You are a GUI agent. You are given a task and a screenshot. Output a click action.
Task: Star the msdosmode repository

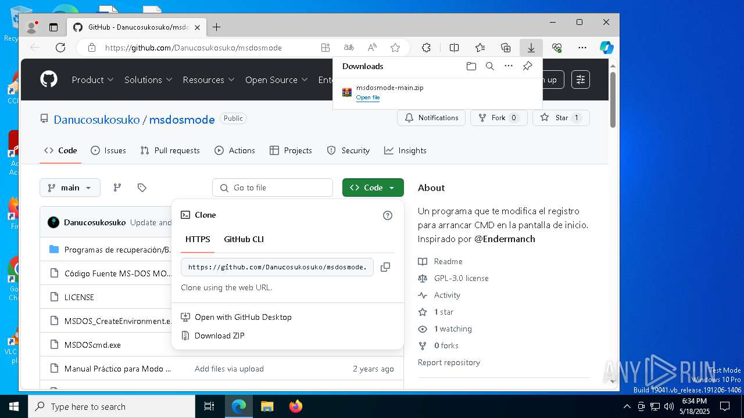(x=561, y=118)
